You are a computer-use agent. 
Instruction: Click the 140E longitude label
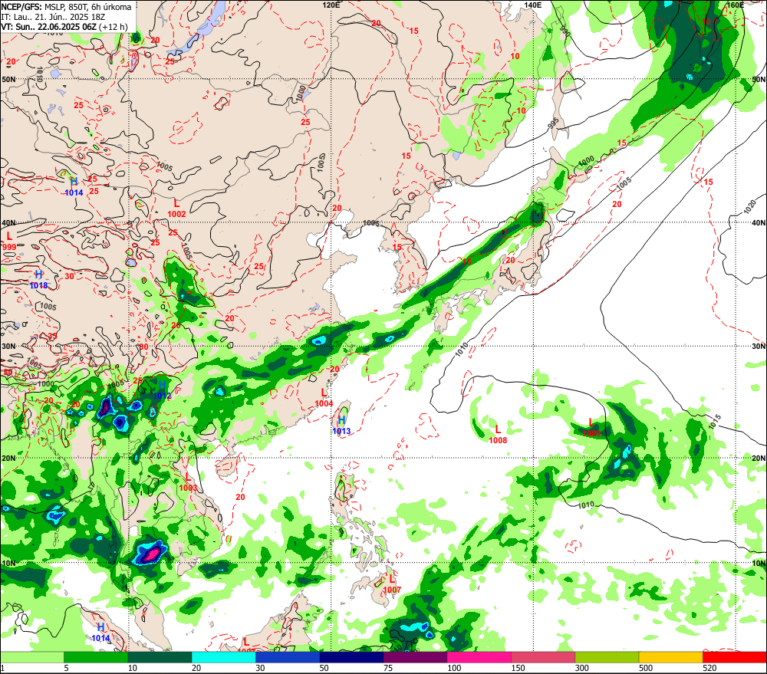pyautogui.click(x=533, y=5)
